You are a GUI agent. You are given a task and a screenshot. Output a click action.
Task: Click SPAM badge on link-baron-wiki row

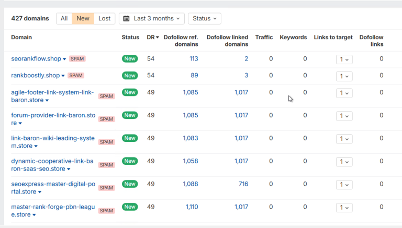[106, 142]
